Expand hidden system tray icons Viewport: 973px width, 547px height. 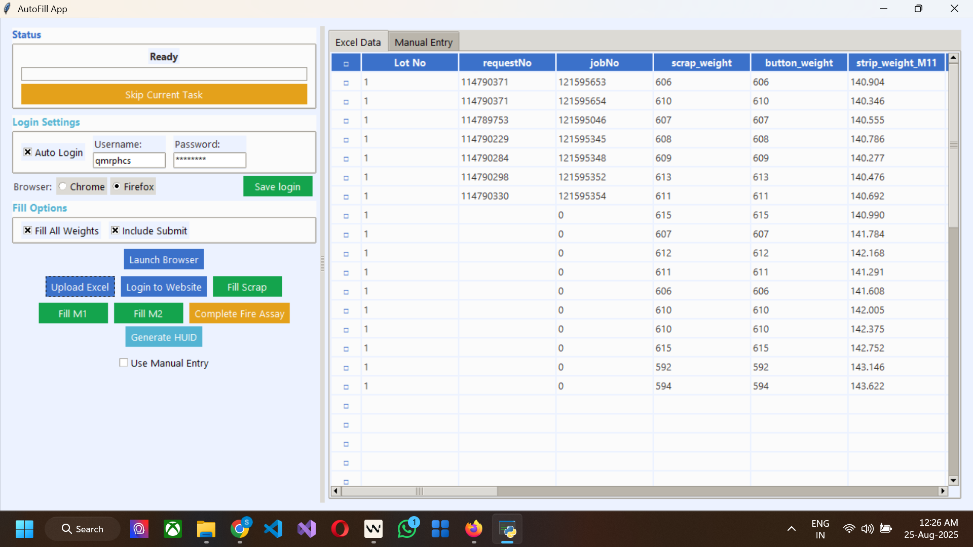pos(792,528)
